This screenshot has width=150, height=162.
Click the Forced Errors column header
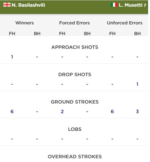tap(75, 23)
